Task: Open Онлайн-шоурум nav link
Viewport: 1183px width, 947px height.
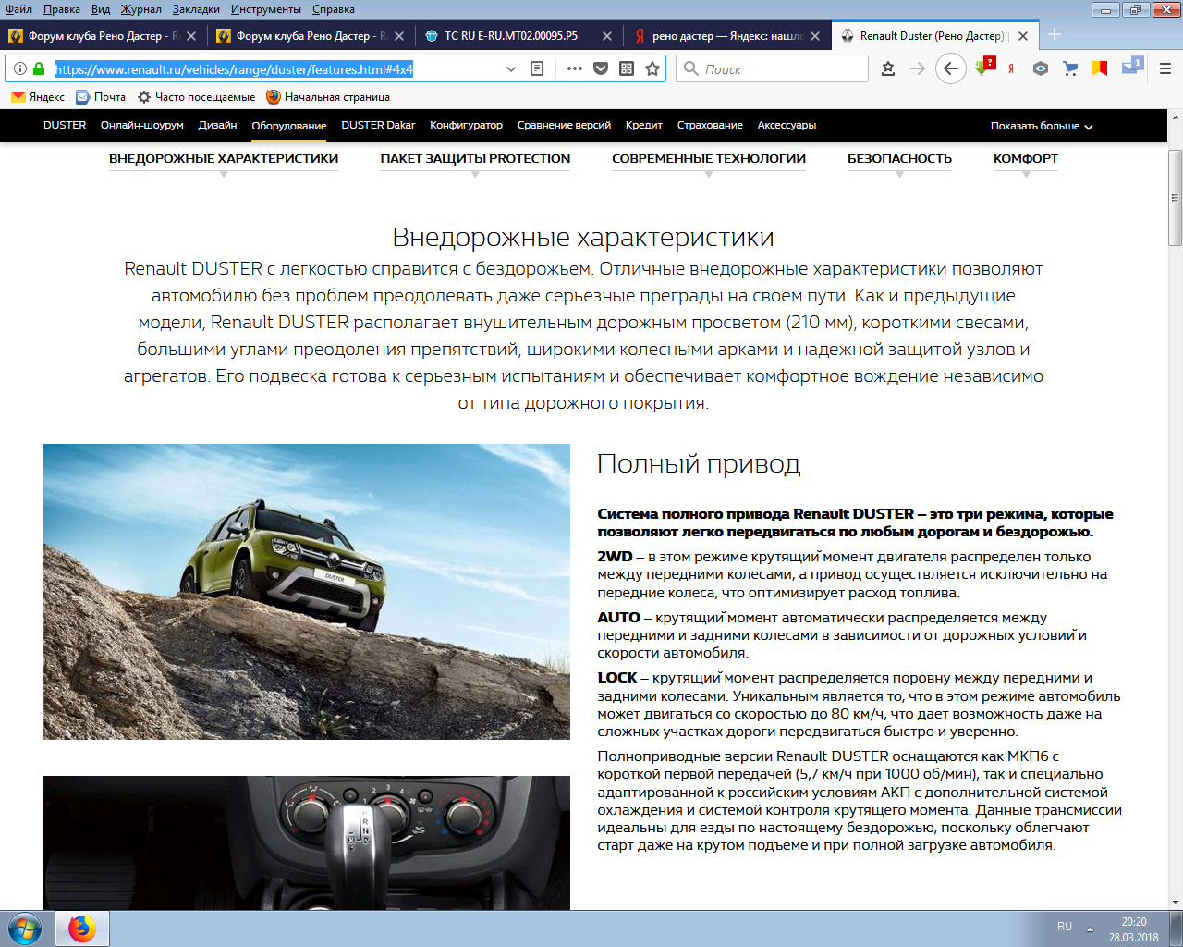Action: coord(142,125)
